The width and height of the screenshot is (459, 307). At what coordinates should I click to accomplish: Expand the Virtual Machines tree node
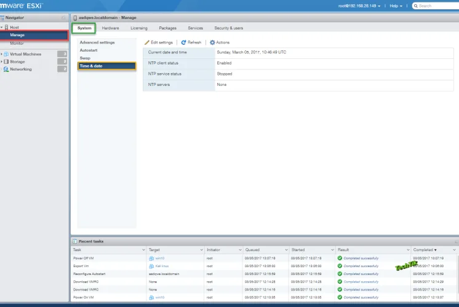tap(2, 54)
